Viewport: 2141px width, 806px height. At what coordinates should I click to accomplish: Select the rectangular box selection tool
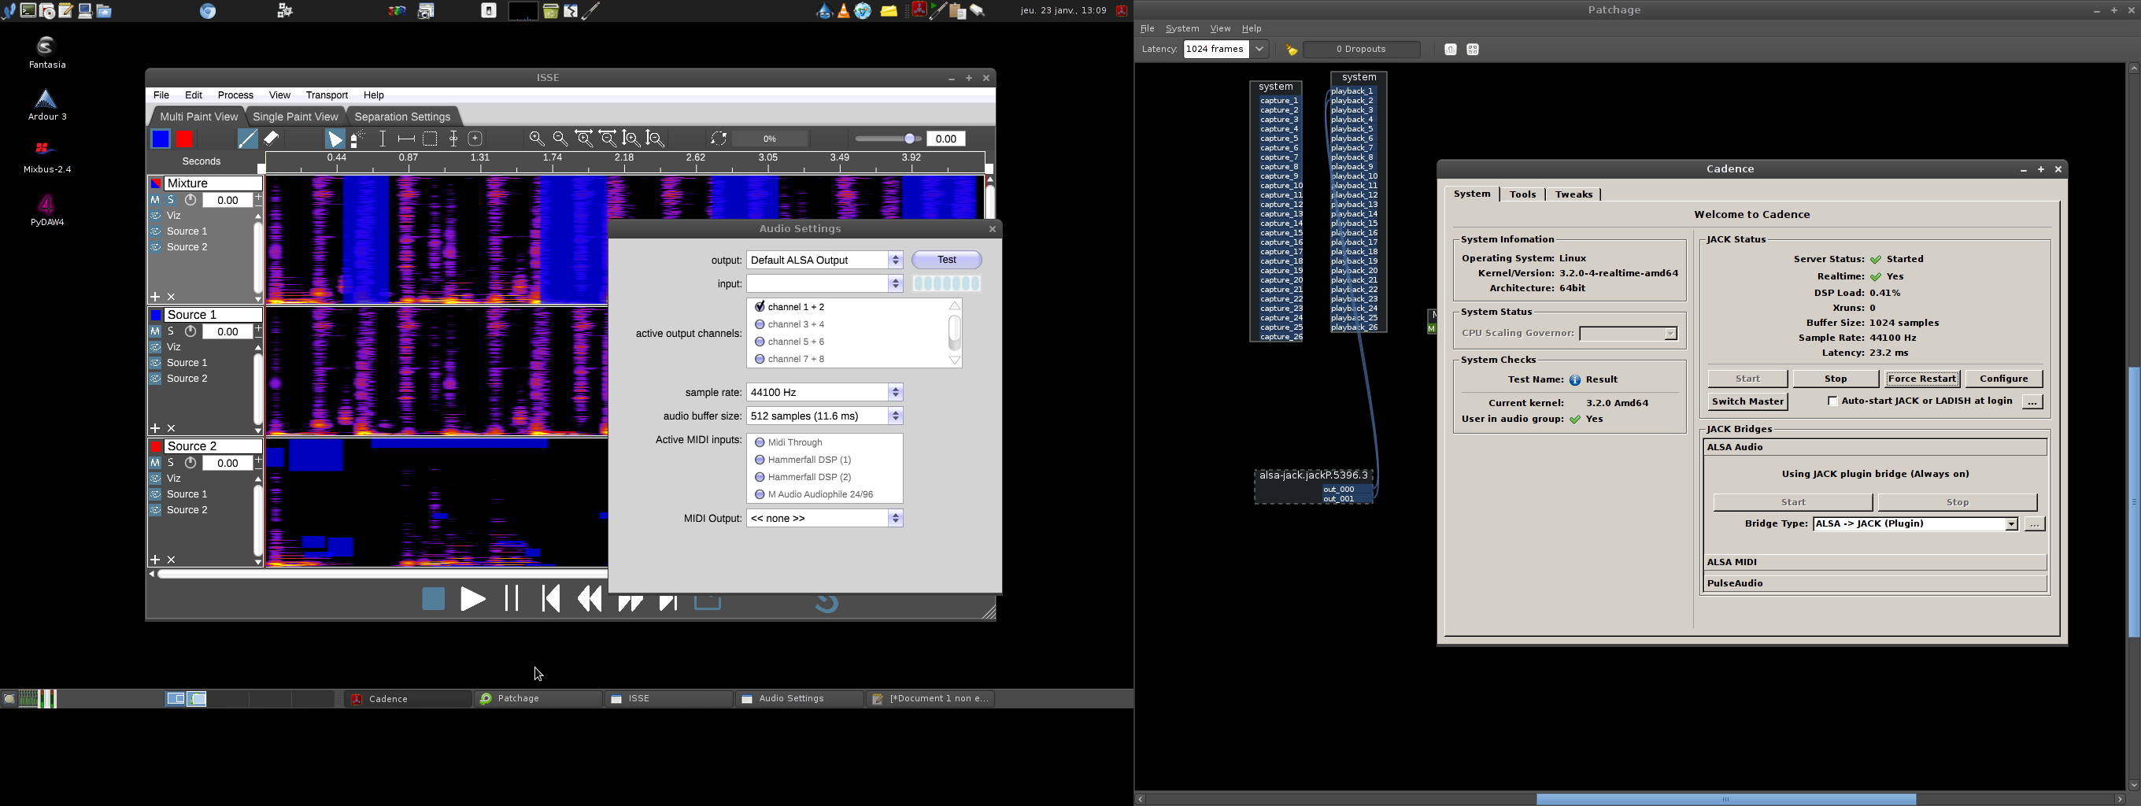[x=430, y=139]
